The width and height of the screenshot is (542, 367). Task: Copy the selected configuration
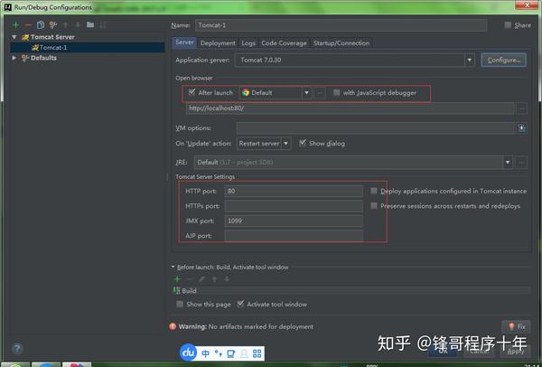coord(41,25)
